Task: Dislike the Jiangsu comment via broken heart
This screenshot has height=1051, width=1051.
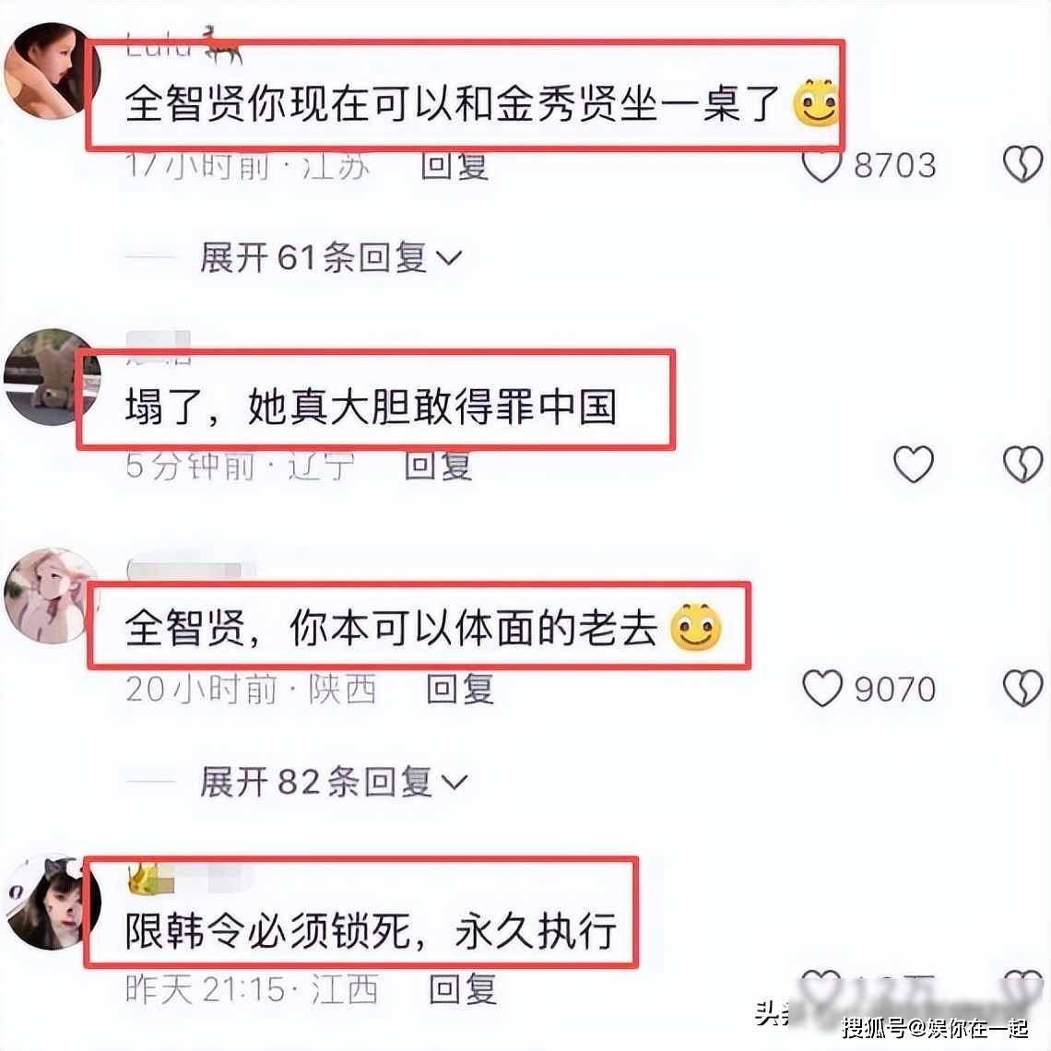Action: tap(1022, 164)
